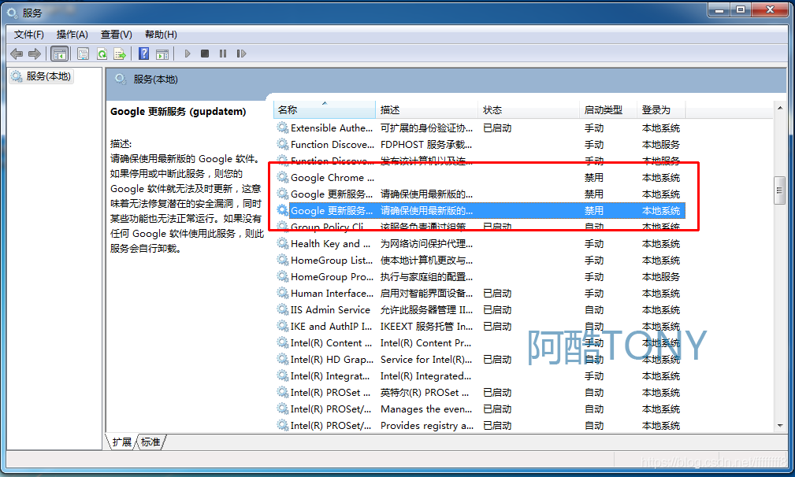Open Properties via the toolbar icon
Viewport: 795px width, 477px height.
point(83,54)
